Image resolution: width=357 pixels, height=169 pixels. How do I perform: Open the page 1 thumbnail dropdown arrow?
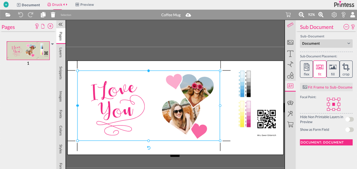pos(52,44)
